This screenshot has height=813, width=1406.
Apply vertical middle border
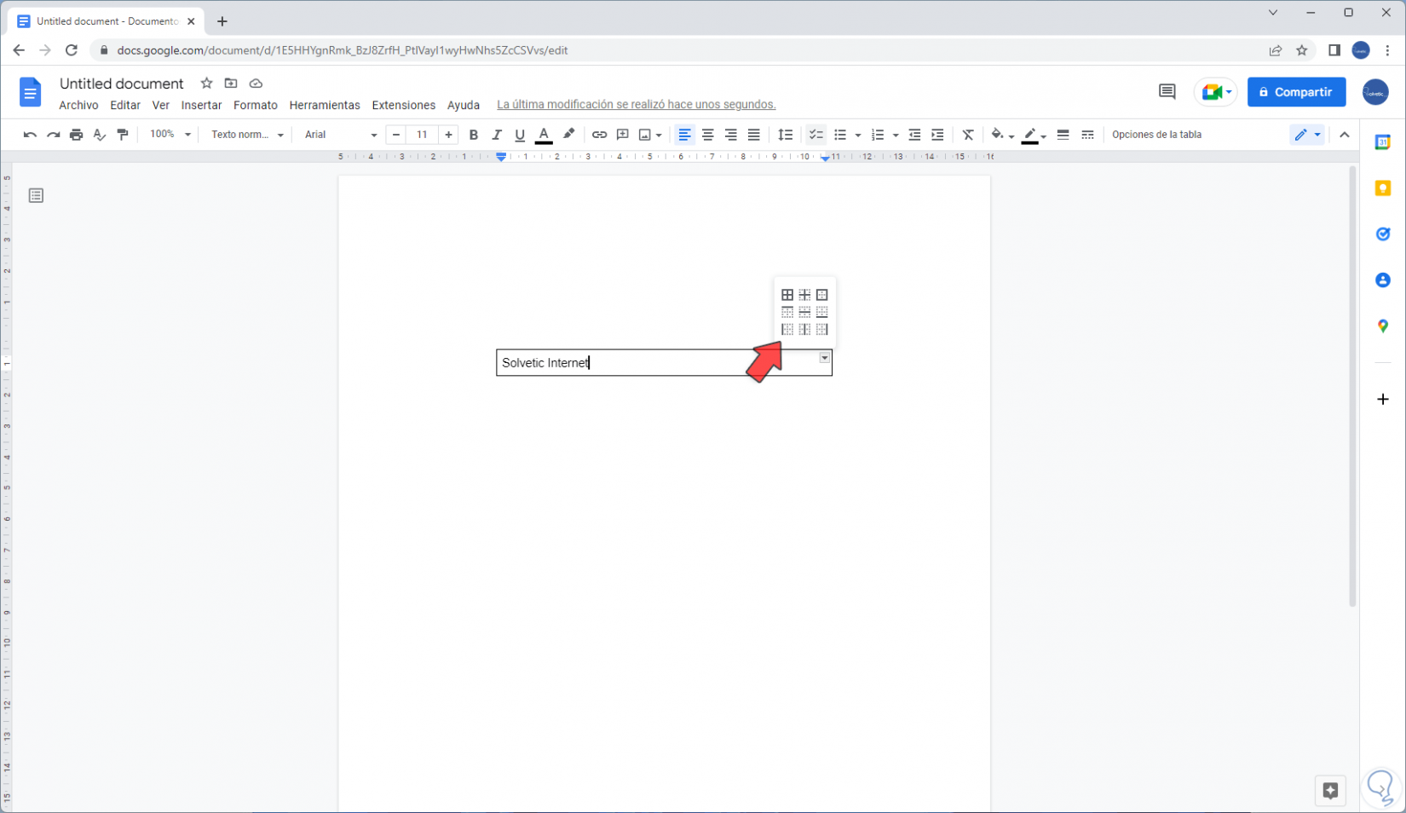point(804,329)
